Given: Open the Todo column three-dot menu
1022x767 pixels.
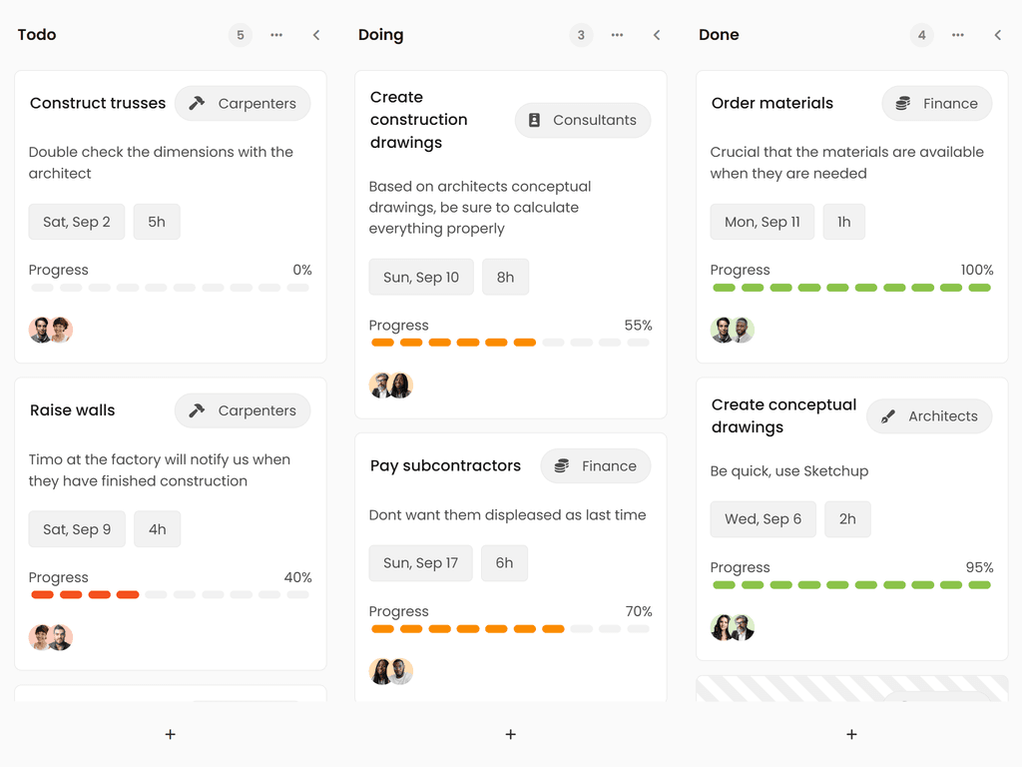Looking at the screenshot, I should (276, 35).
